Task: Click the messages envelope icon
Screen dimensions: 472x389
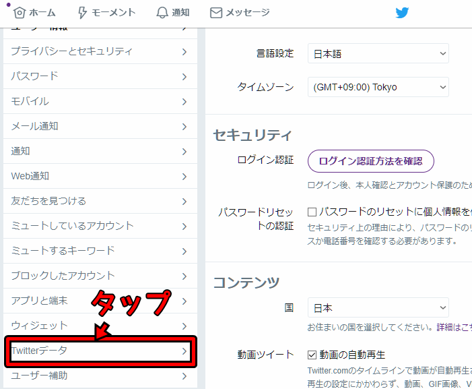Action: pos(216,13)
